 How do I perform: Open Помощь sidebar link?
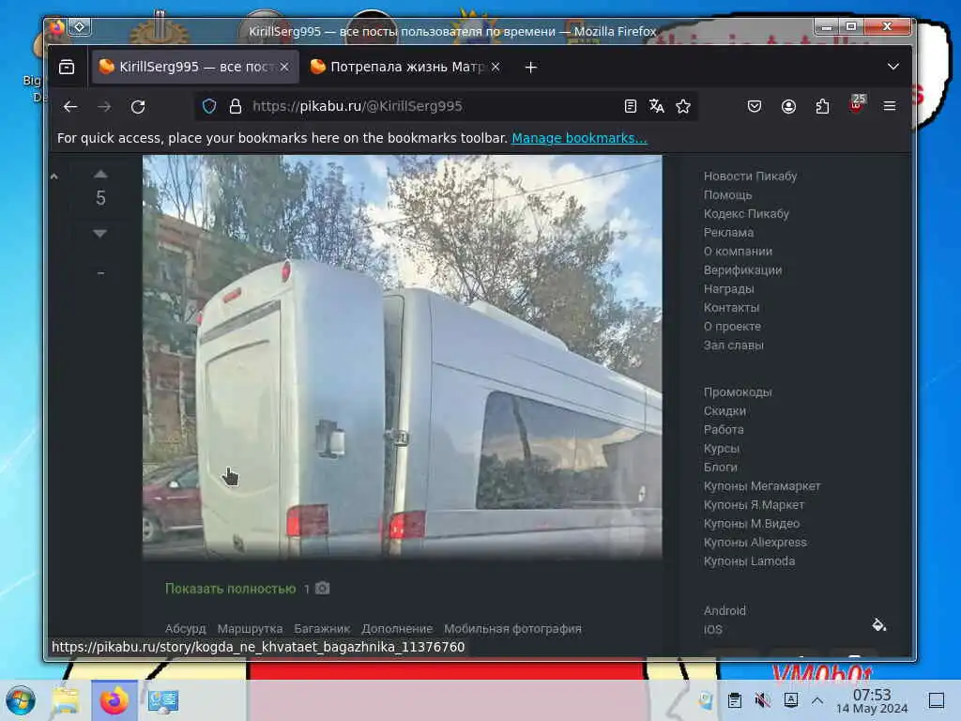(x=727, y=195)
